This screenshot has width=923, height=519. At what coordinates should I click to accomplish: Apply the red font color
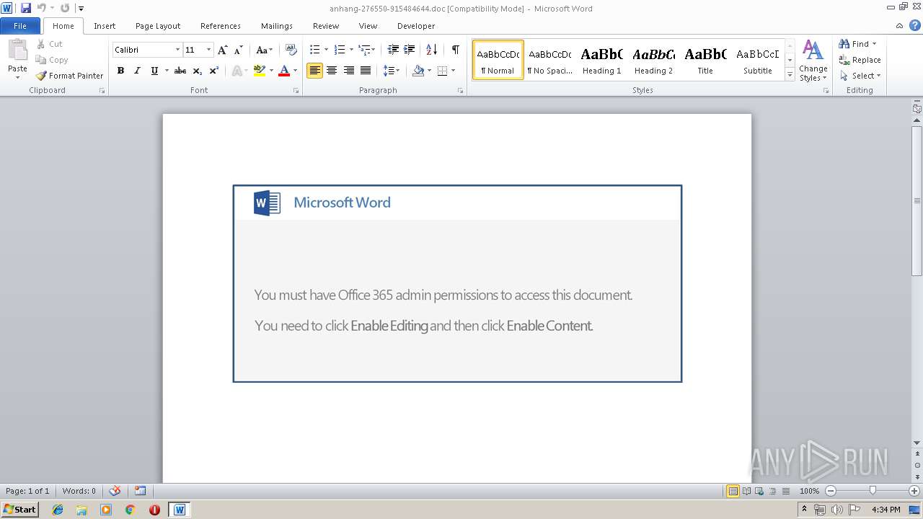click(x=284, y=71)
